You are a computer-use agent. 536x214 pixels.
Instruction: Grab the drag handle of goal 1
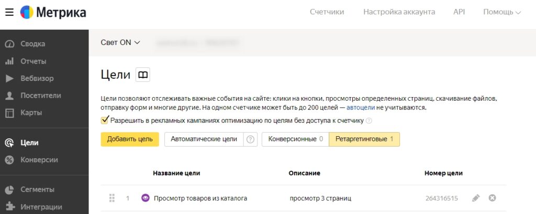point(111,198)
